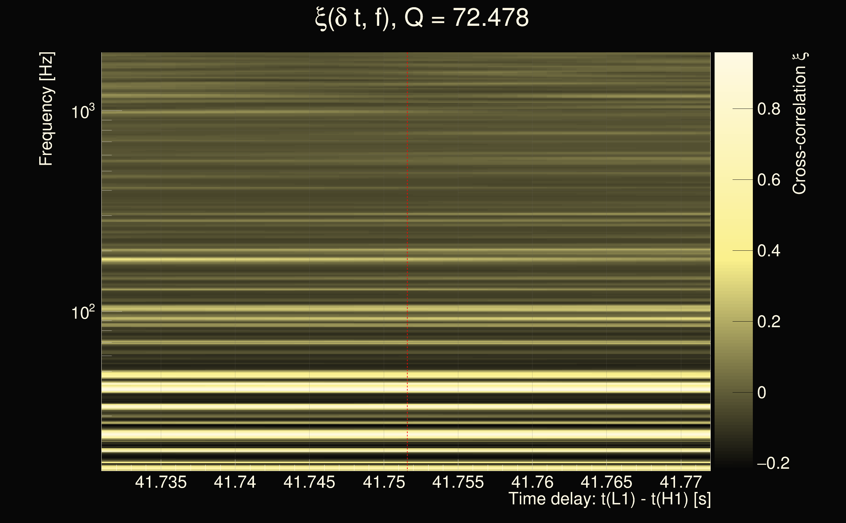Click the 0 tick on the colorbar
The width and height of the screenshot is (846, 523).
tap(762, 393)
